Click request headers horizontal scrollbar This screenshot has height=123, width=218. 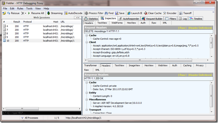[x=140, y=60]
